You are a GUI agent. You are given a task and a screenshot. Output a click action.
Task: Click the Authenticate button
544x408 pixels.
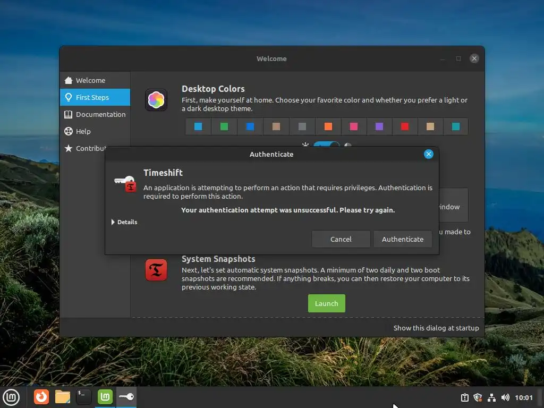(403, 240)
